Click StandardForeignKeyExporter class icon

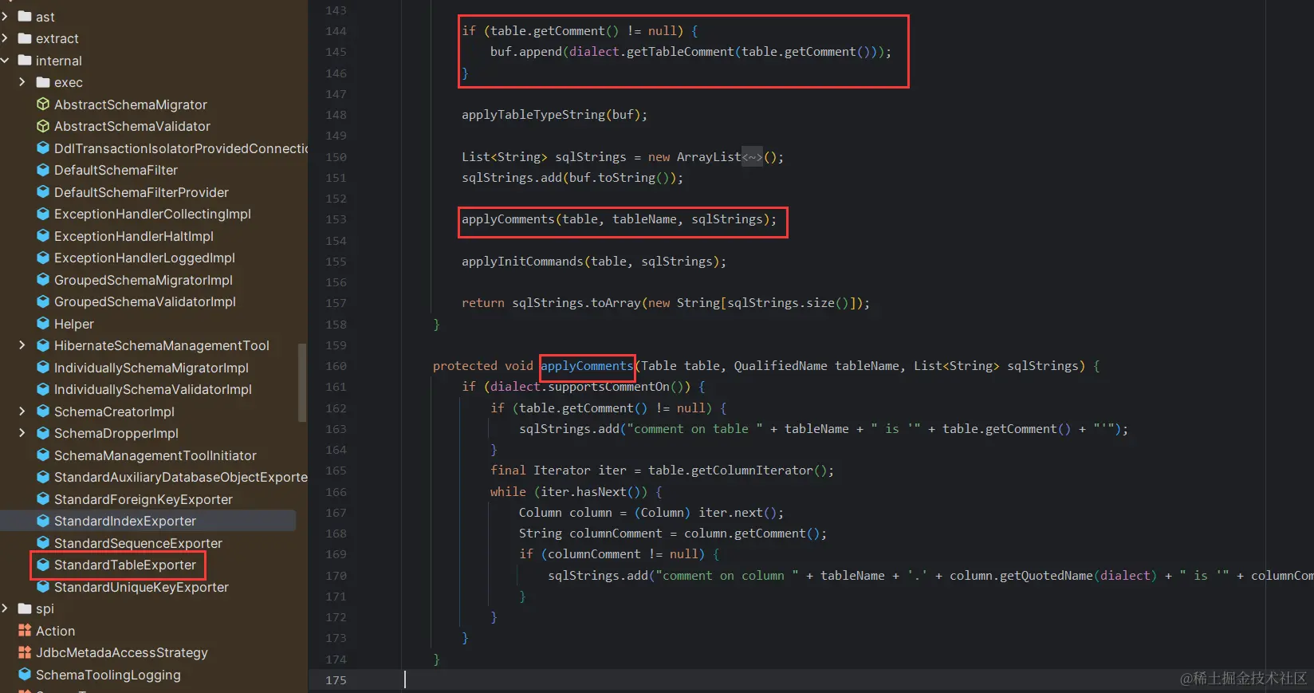[x=43, y=499]
